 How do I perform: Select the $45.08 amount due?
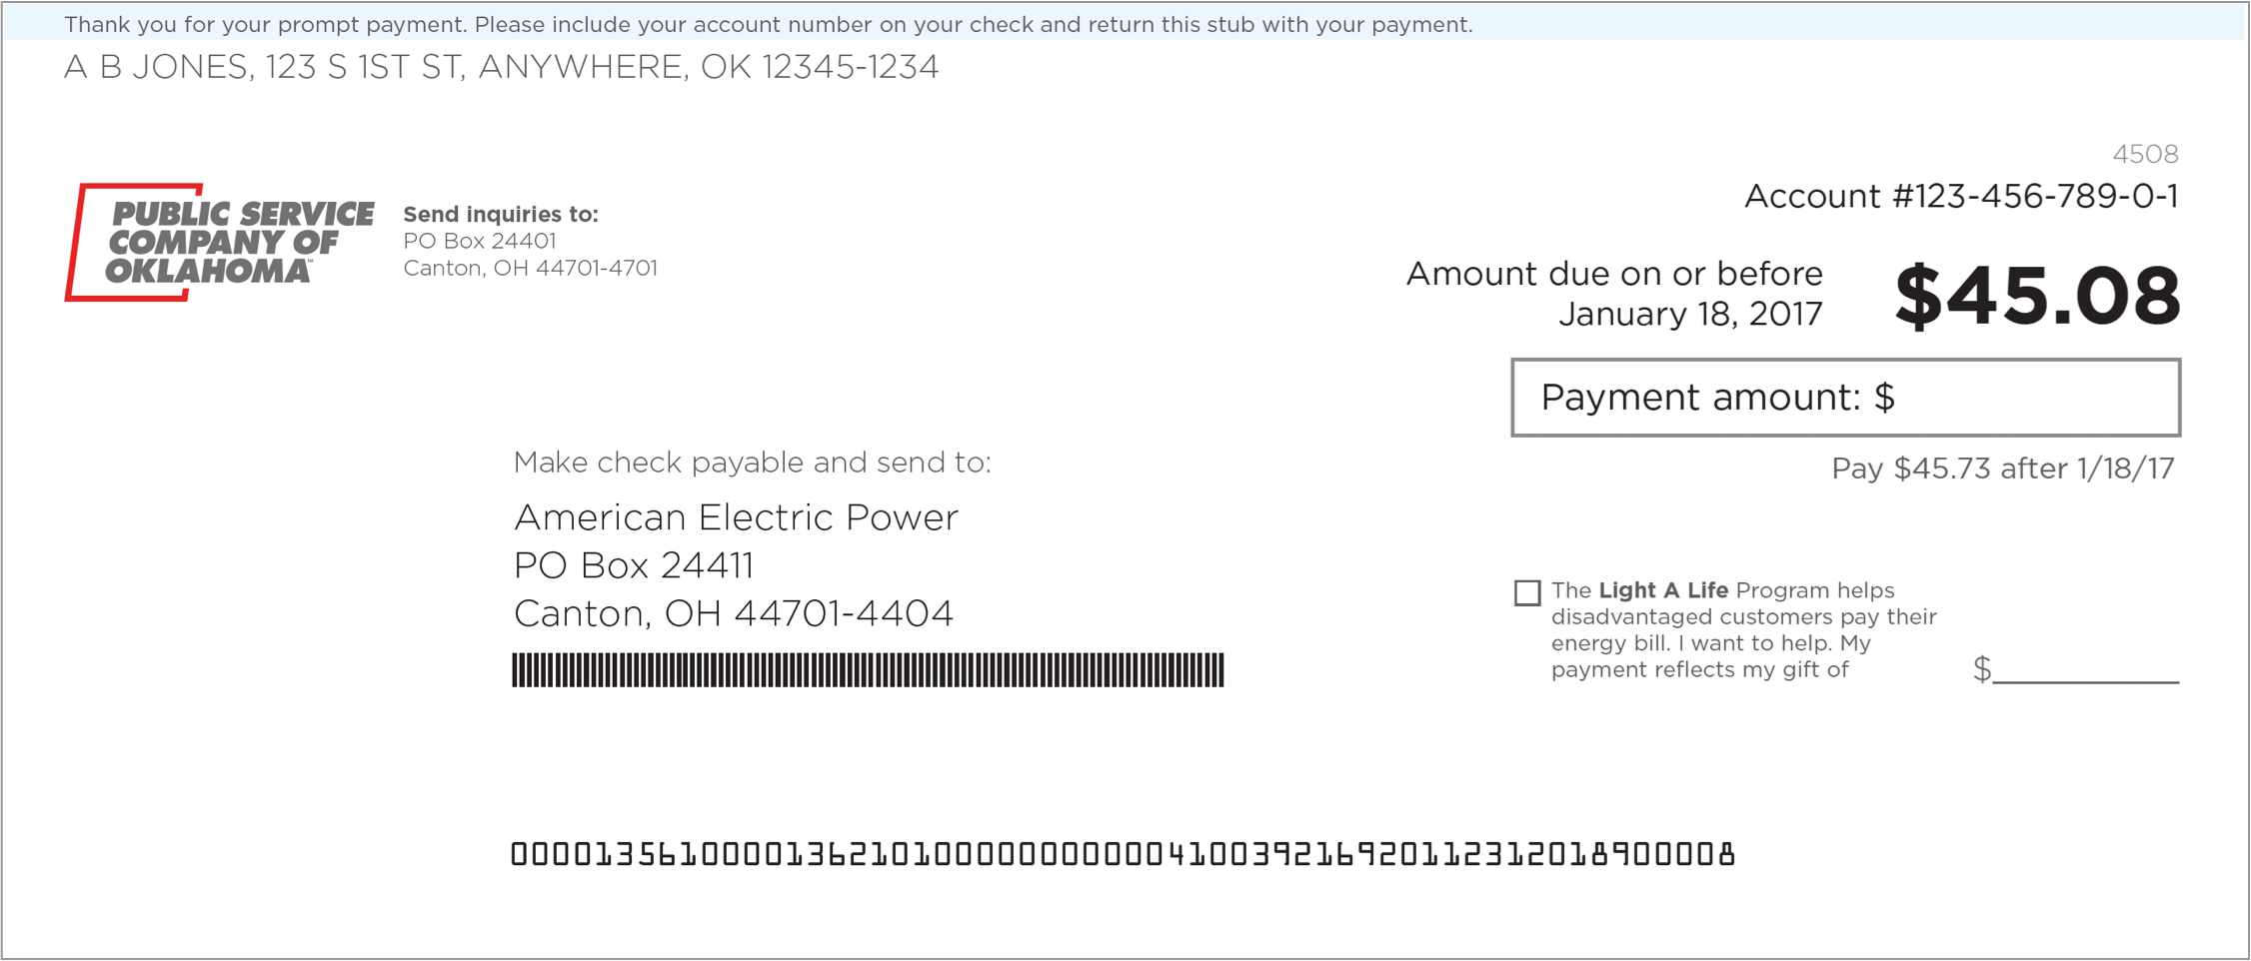coord(2037,296)
